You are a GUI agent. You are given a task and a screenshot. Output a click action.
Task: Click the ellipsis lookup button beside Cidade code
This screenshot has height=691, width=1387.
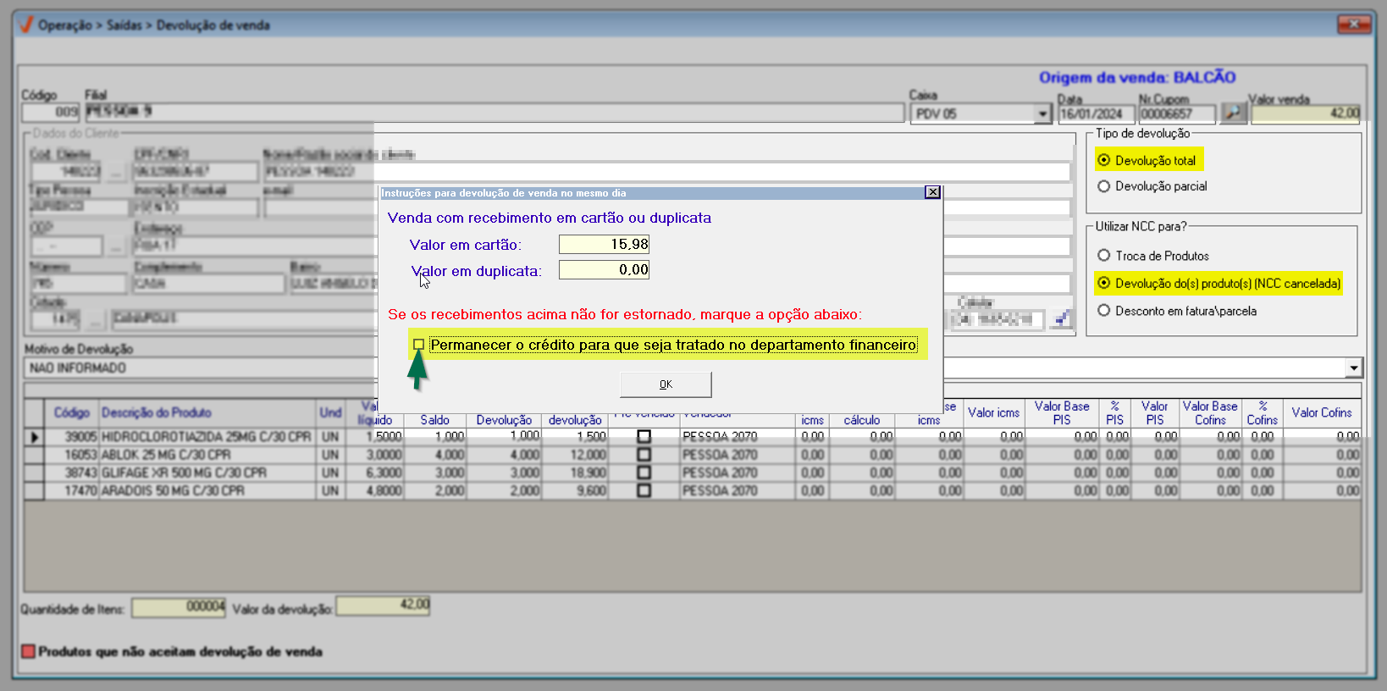pos(96,319)
